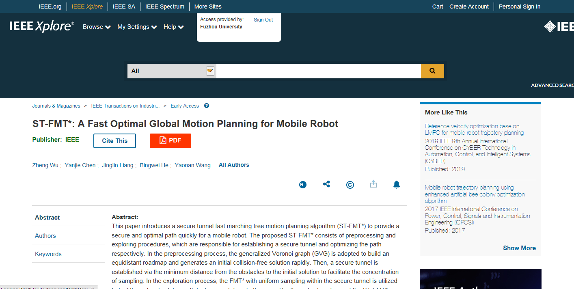Open Early Access breadcrumb
Viewport: 574px width, 289px height.
click(185, 106)
